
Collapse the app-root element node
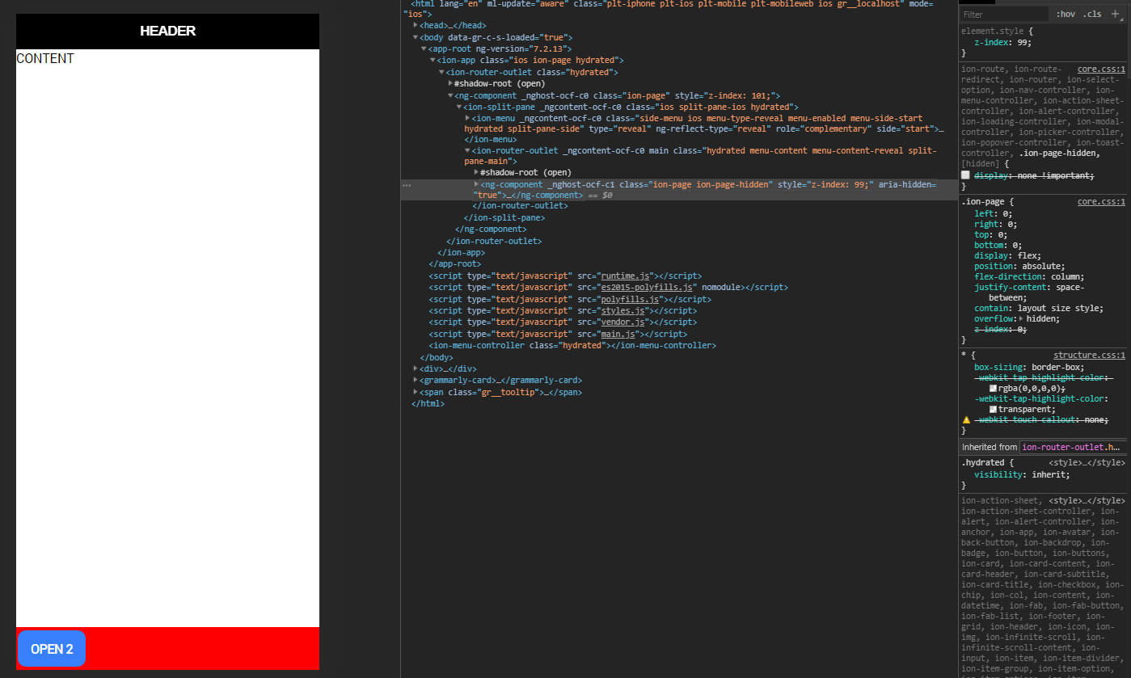tap(424, 48)
